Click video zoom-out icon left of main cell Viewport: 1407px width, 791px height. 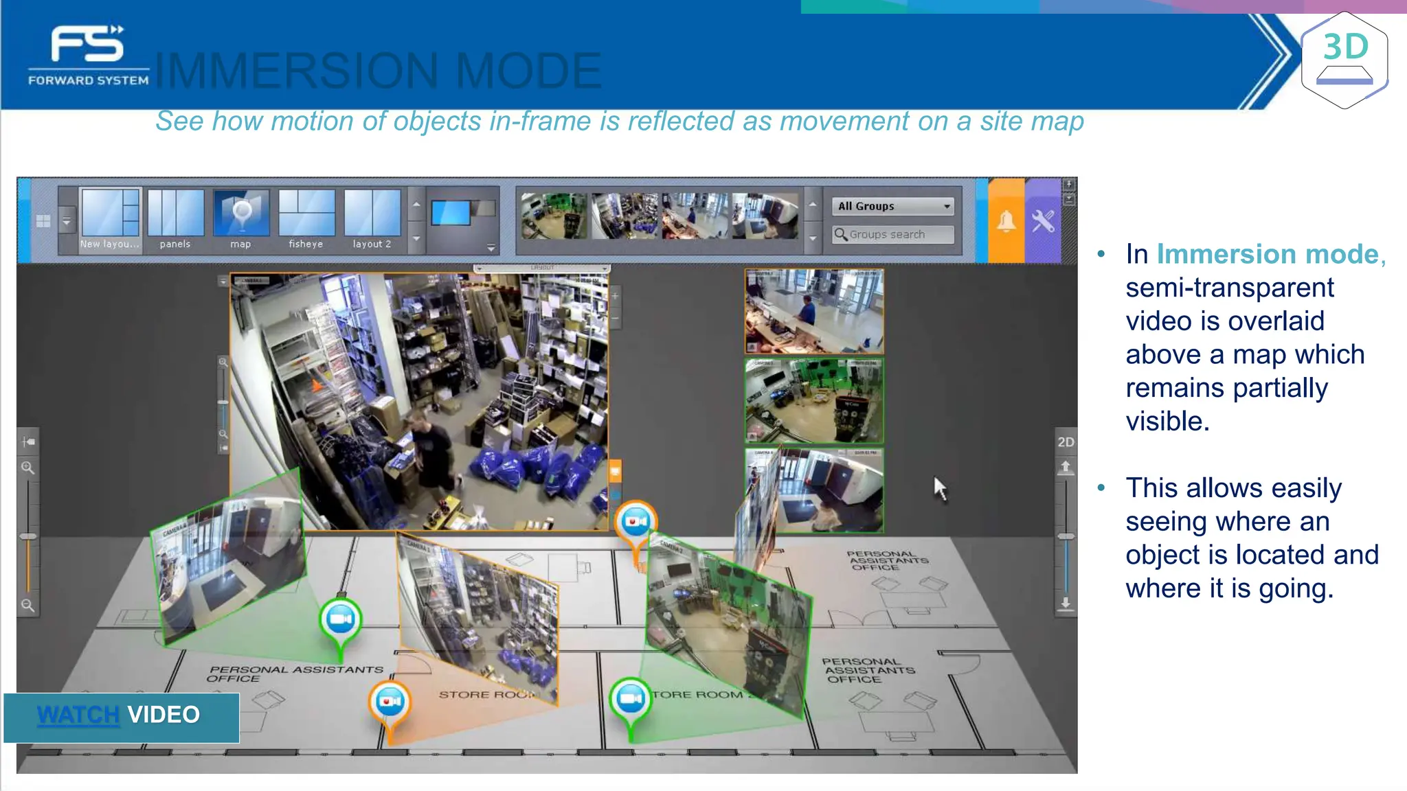(x=223, y=434)
